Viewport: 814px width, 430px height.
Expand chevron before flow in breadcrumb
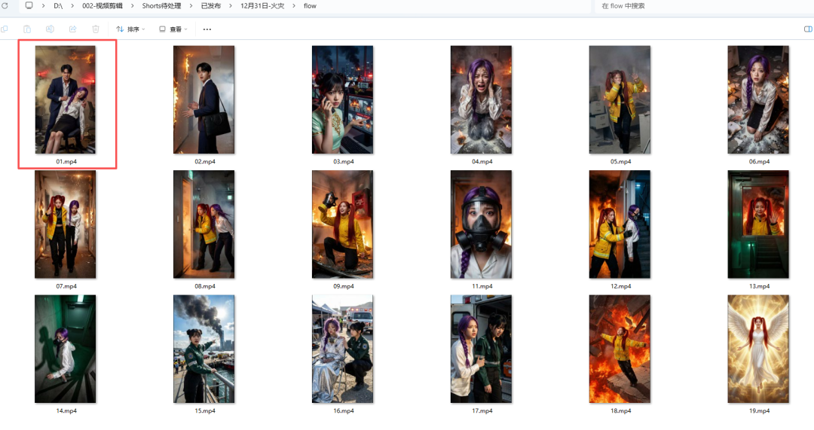295,6
